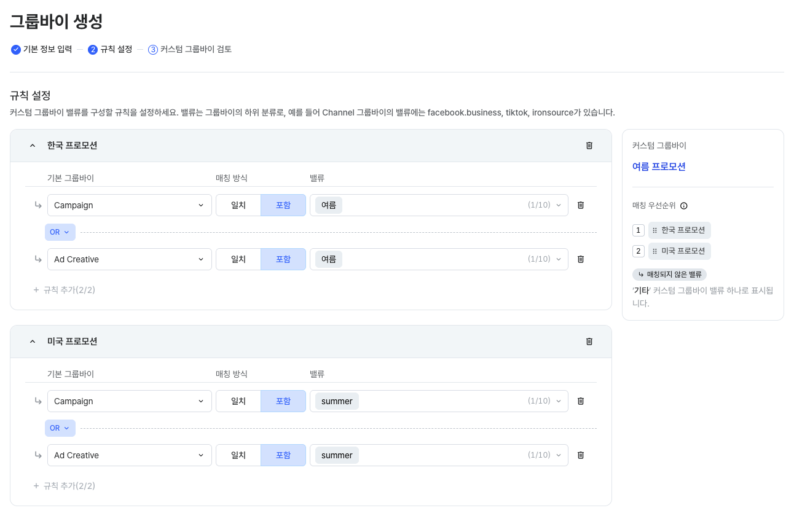The height and width of the screenshot is (516, 794).
Task: Select 포함 for 미국 프로모션 Campaign rule
Action: coord(283,401)
